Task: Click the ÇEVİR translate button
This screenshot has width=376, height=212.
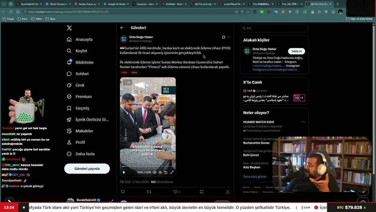Action: pos(124,72)
